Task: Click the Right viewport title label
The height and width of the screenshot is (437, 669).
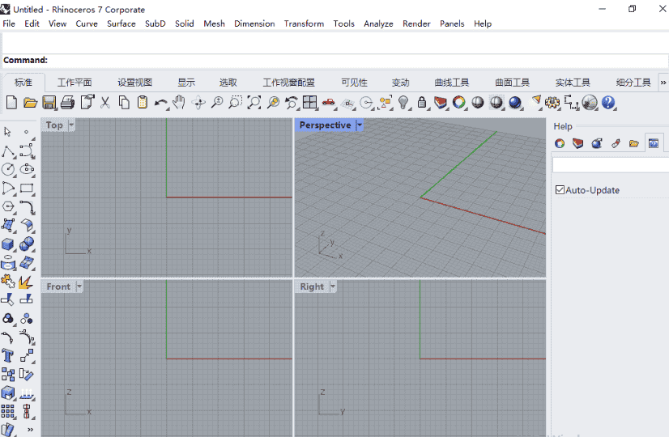Action: coord(311,286)
